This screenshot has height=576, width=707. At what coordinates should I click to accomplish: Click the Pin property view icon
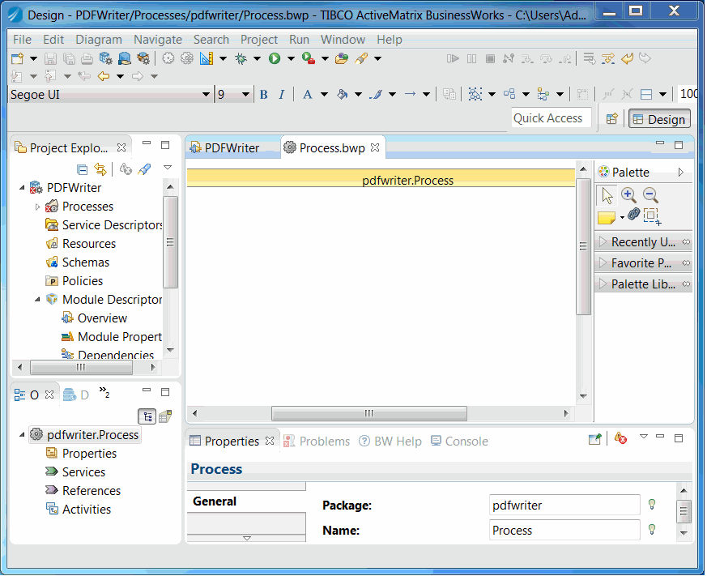[x=594, y=439]
